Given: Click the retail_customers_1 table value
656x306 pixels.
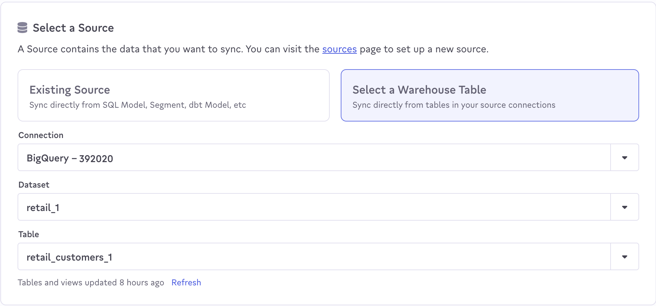Looking at the screenshot, I should pos(69,257).
